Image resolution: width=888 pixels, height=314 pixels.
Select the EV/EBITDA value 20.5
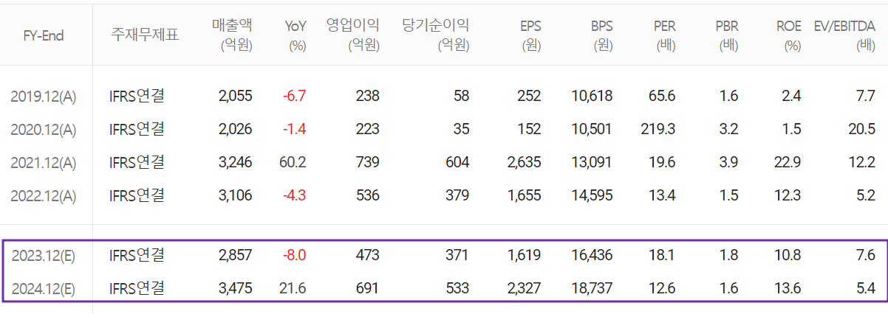(862, 129)
